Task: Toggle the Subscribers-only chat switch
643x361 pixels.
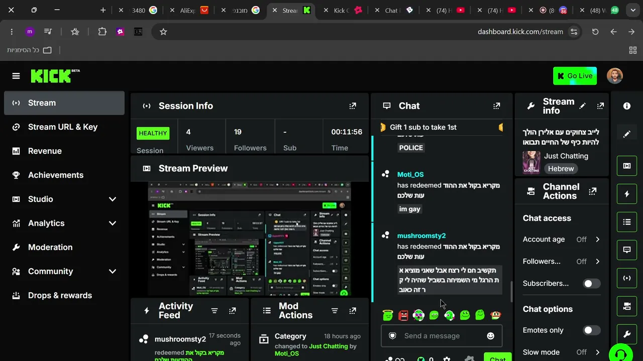Action: coord(591,283)
